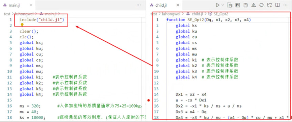Click 'Dx3 = x4 - Dq' line in child.jl
Screen dimensions: 292x122
point(191,112)
